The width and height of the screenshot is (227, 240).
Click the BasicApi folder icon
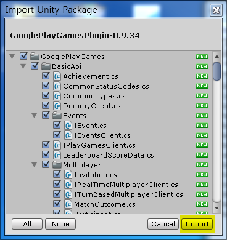46,66
